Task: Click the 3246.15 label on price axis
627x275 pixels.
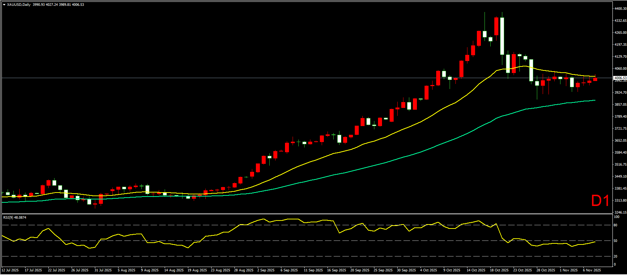Action: click(x=620, y=212)
